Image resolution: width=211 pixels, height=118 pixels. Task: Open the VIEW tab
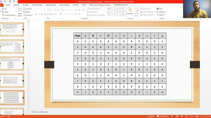point(84,5)
